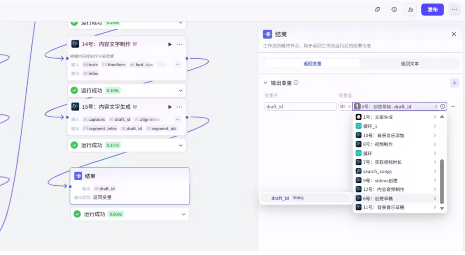Run node 14号 with its play icon
465x255 pixels.
click(170, 44)
